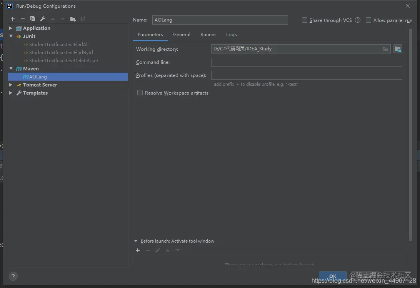
Task: Select the Templates tree item label
Action: 35,93
